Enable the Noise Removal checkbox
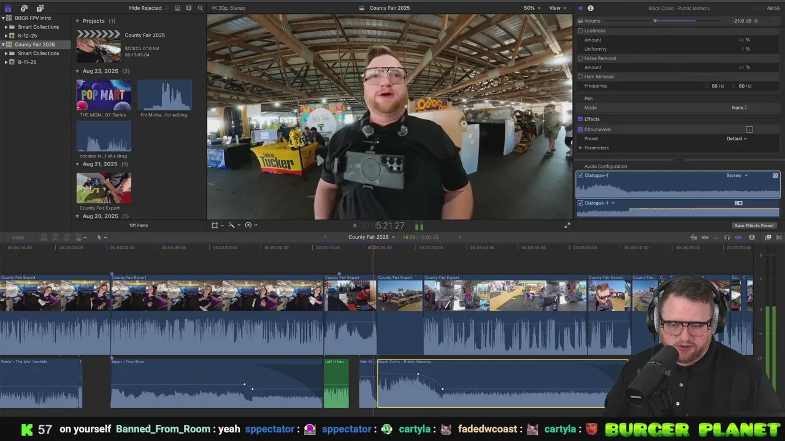 click(x=581, y=58)
